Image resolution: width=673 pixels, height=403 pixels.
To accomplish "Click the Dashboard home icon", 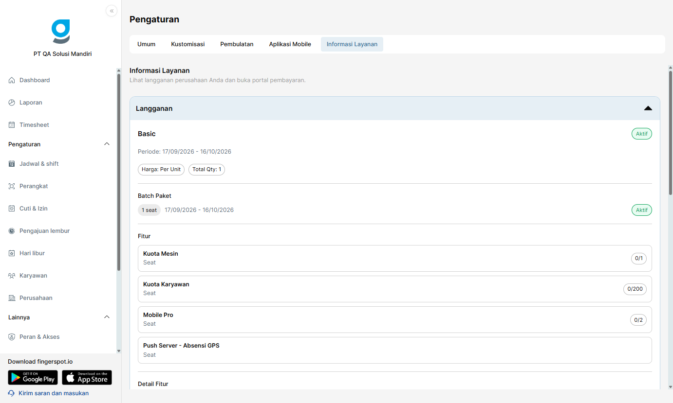I will pyautogui.click(x=12, y=80).
